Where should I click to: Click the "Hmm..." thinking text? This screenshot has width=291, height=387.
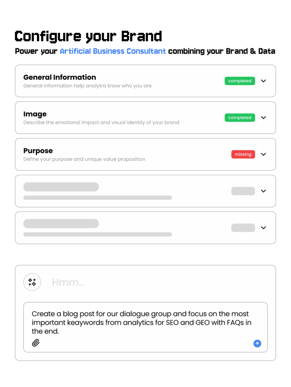pos(68,282)
